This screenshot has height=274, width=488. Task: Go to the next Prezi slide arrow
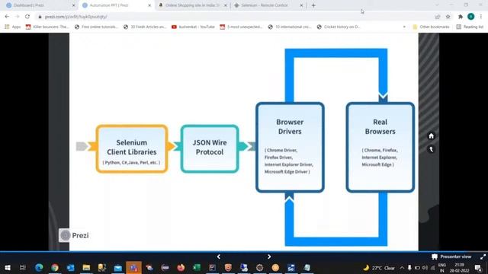(269, 256)
